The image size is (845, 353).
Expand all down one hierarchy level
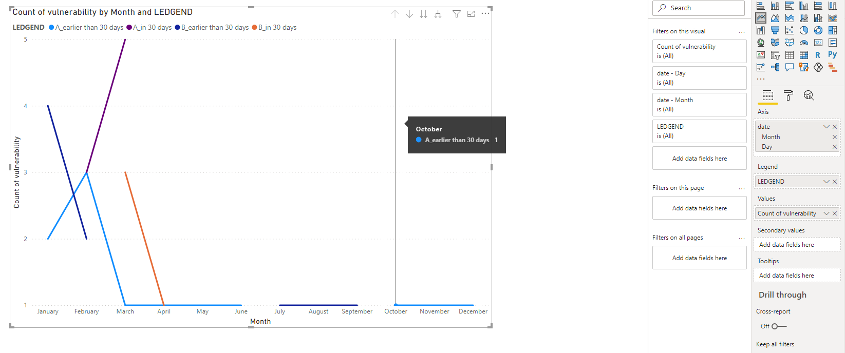pos(438,14)
